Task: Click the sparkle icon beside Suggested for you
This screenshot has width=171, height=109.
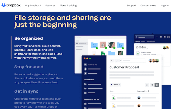Action: point(98,99)
